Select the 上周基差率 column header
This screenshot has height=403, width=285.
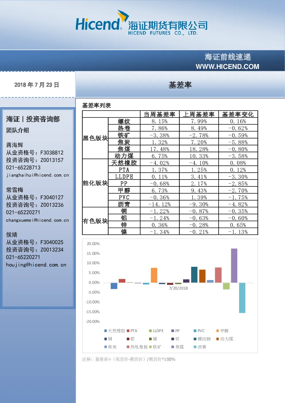point(199,114)
